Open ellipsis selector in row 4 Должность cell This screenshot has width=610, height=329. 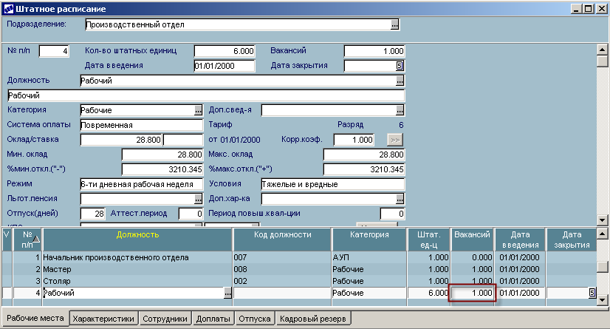coord(227,293)
